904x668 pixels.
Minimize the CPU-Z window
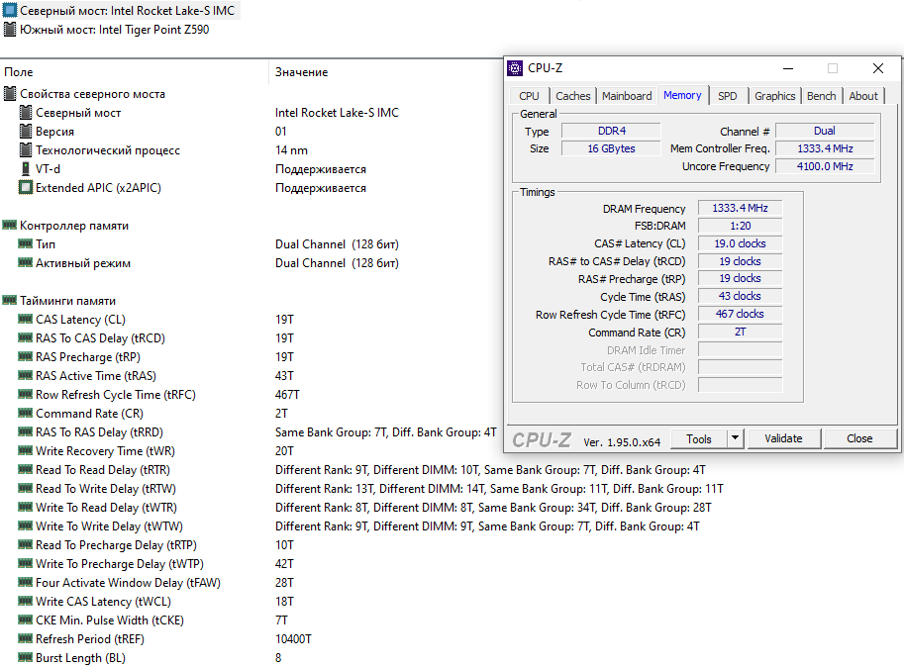788,68
